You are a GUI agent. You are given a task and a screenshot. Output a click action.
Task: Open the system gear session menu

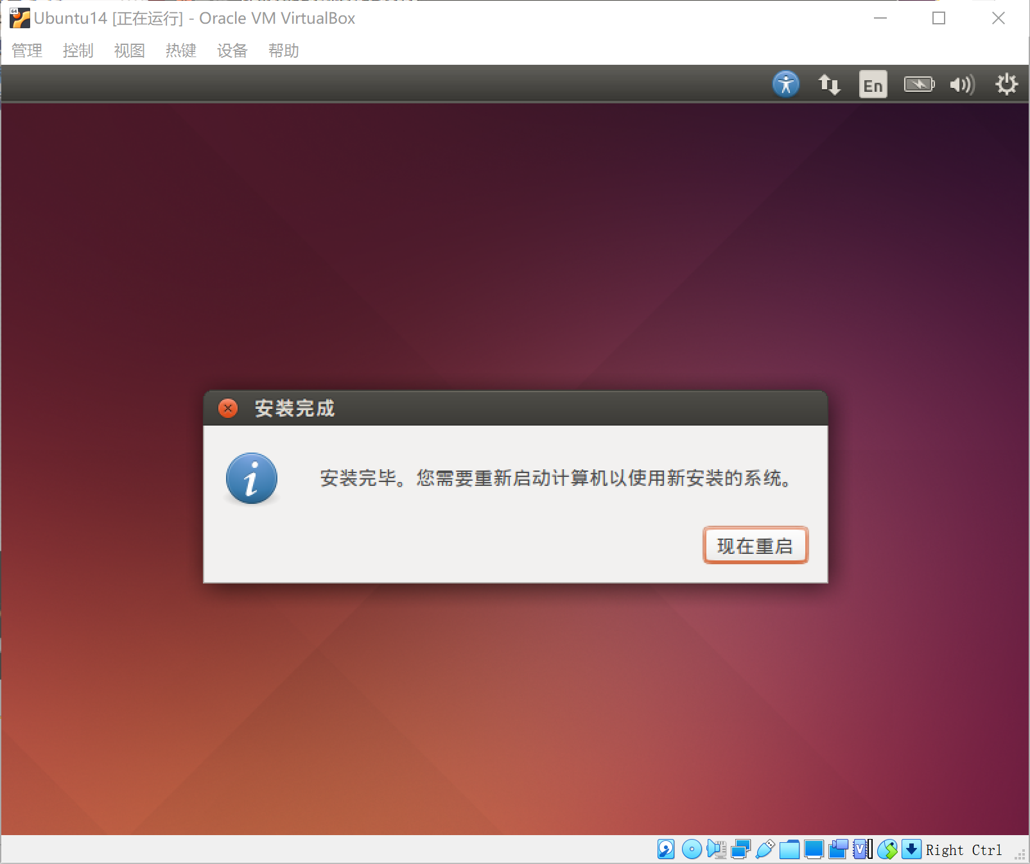click(1006, 84)
